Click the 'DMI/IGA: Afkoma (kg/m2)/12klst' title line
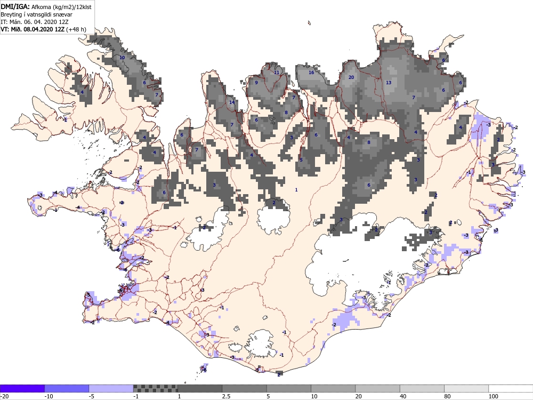The image size is (533, 400). (x=46, y=6)
